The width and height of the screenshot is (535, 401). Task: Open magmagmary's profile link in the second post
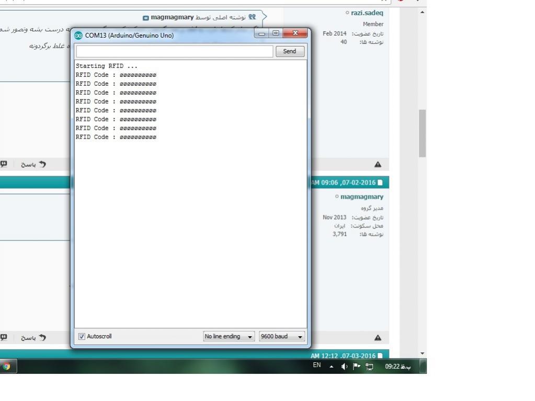pyautogui.click(x=361, y=197)
